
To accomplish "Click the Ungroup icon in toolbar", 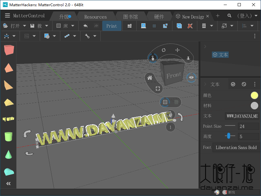I will [x=165, y=26].
